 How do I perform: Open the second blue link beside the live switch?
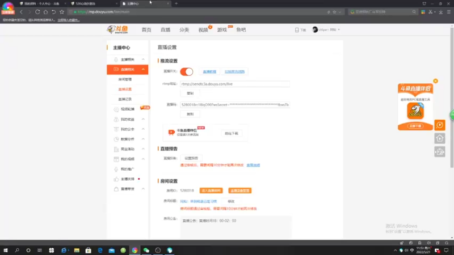point(234,71)
